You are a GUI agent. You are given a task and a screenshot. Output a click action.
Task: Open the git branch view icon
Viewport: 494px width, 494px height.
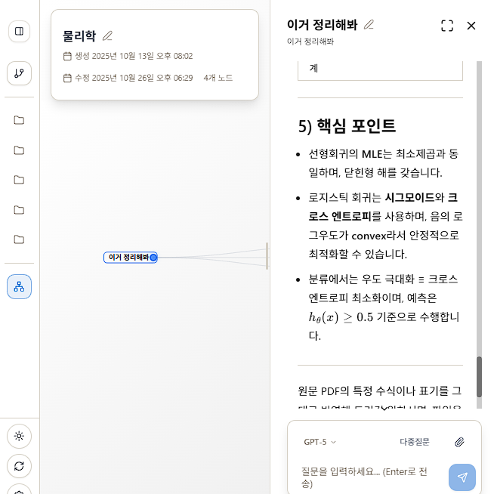coord(19,73)
